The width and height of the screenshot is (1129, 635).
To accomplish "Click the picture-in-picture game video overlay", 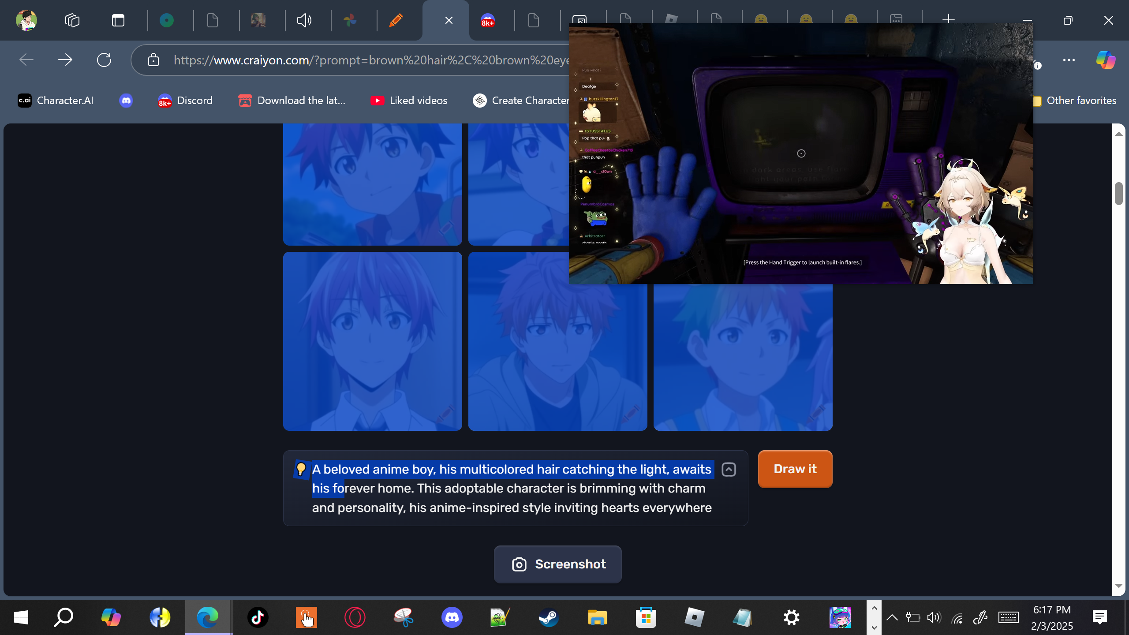I will click(x=801, y=153).
